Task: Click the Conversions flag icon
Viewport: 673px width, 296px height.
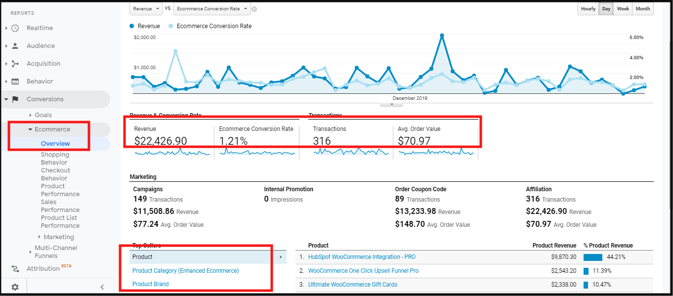Action: (15, 99)
